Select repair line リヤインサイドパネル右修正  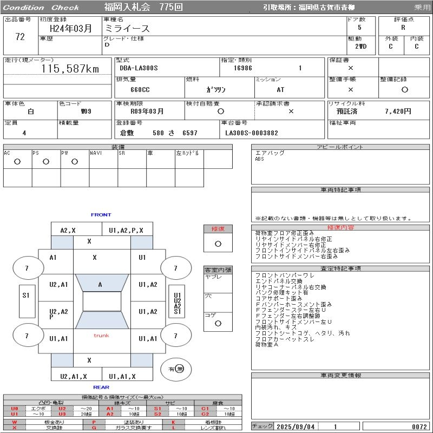click(x=294, y=239)
